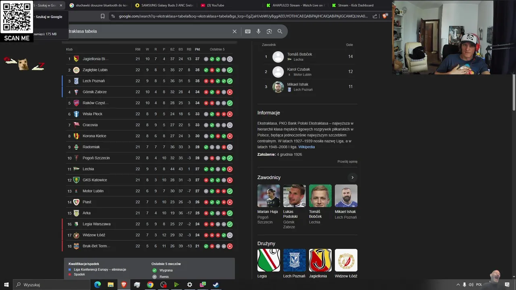
Task: Switch to the AHAPULCO Stream Kick tab
Action: (x=295, y=5)
